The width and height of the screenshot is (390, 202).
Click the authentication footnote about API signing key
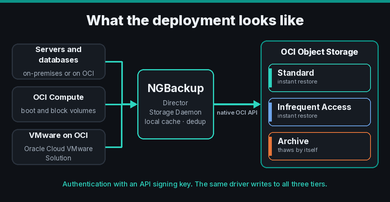195,184
